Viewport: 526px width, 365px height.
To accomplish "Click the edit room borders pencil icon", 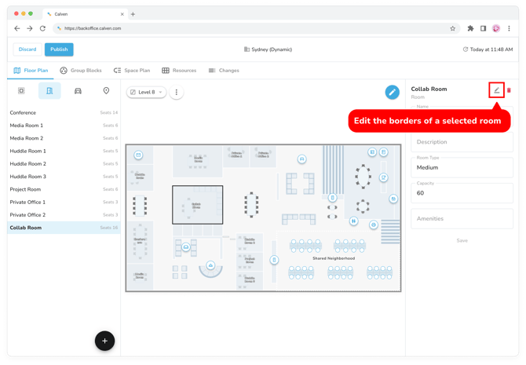I will tap(496, 90).
